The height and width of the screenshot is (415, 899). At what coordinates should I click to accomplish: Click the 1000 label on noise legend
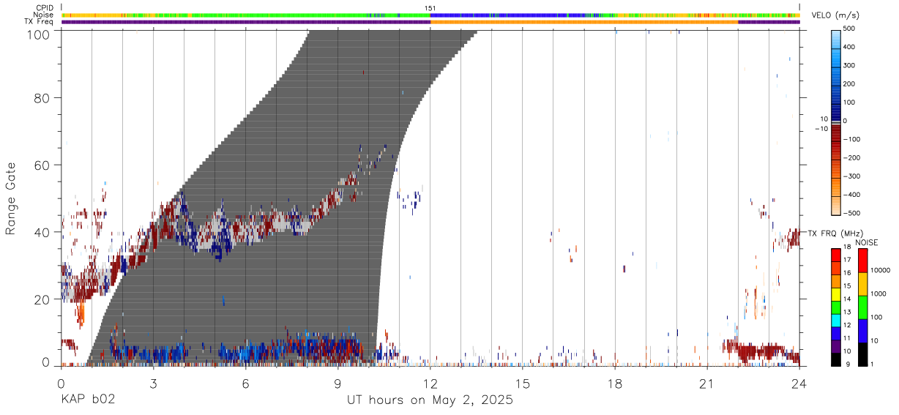coord(879,294)
